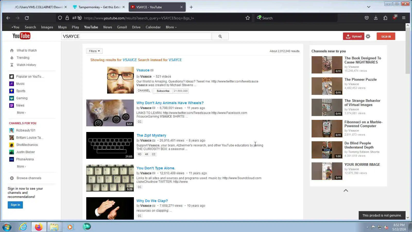412x232 pixels.
Task: Click the Sports channel icon in sidebar
Action: pyautogui.click(x=12, y=91)
